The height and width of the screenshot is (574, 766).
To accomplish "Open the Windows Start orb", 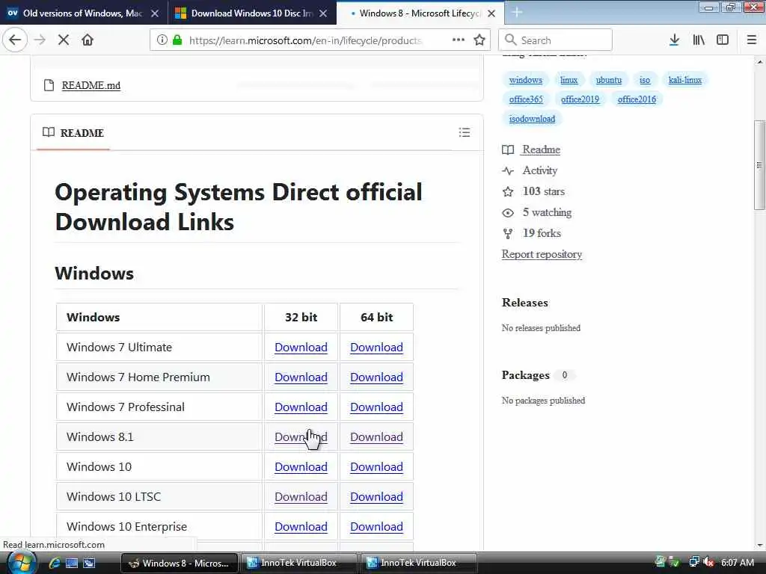I will pyautogui.click(x=20, y=562).
